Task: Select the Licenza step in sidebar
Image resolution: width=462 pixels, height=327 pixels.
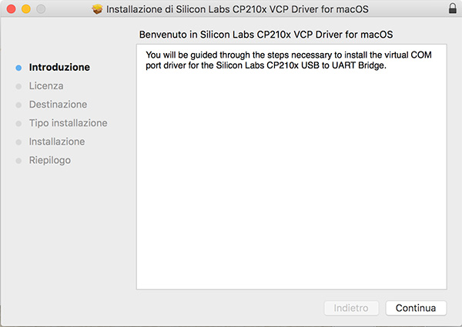Action: coord(46,85)
